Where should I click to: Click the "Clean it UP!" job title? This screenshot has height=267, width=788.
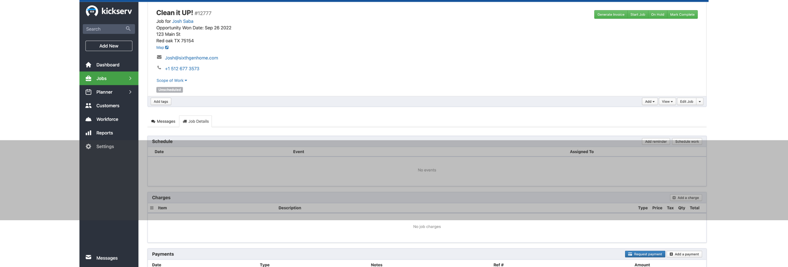(174, 13)
